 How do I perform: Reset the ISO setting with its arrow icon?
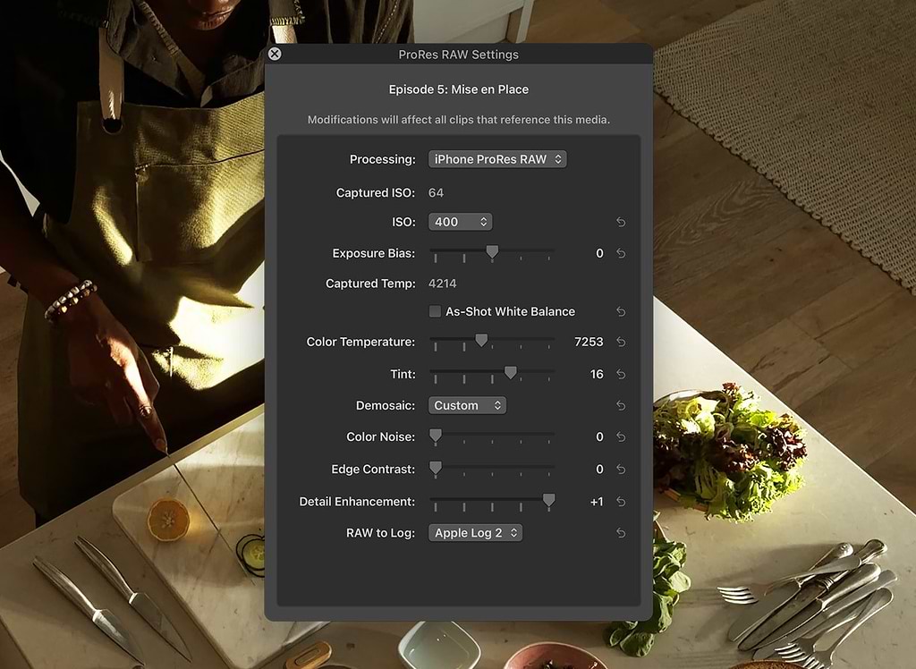point(621,222)
